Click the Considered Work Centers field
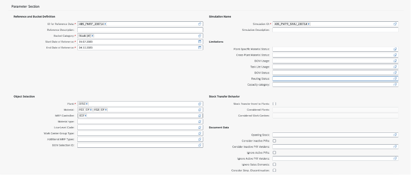Image resolution: width=411 pixels, height=175 pixels. tap(335, 116)
